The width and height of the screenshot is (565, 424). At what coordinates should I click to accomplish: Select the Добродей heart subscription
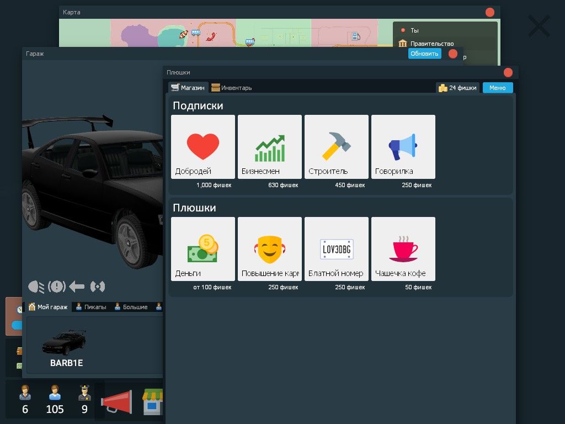pyautogui.click(x=203, y=147)
